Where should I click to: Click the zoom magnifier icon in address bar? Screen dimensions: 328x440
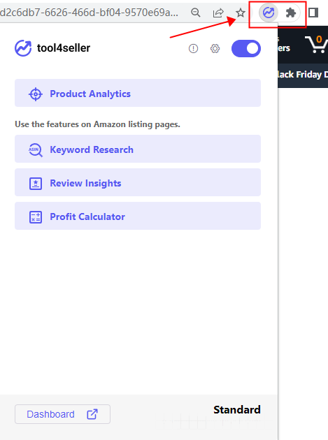pyautogui.click(x=196, y=13)
